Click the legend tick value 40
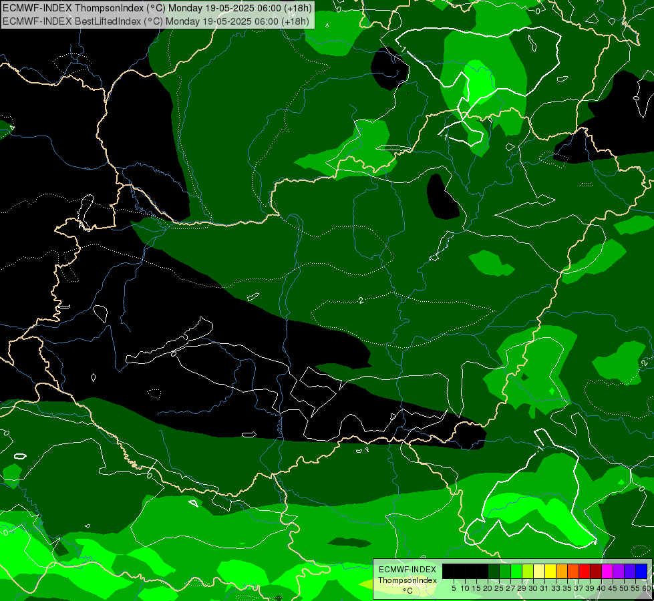Viewport: 654px width, 601px height. click(601, 588)
